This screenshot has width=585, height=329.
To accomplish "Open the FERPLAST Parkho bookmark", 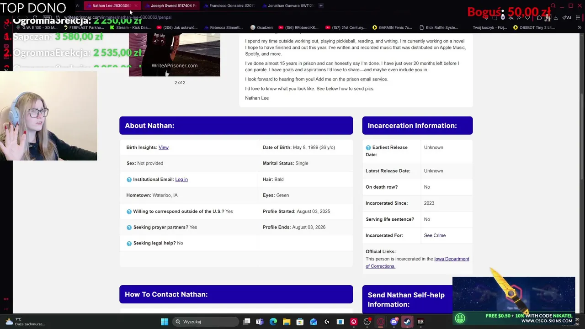I will pyautogui.click(x=84, y=27).
